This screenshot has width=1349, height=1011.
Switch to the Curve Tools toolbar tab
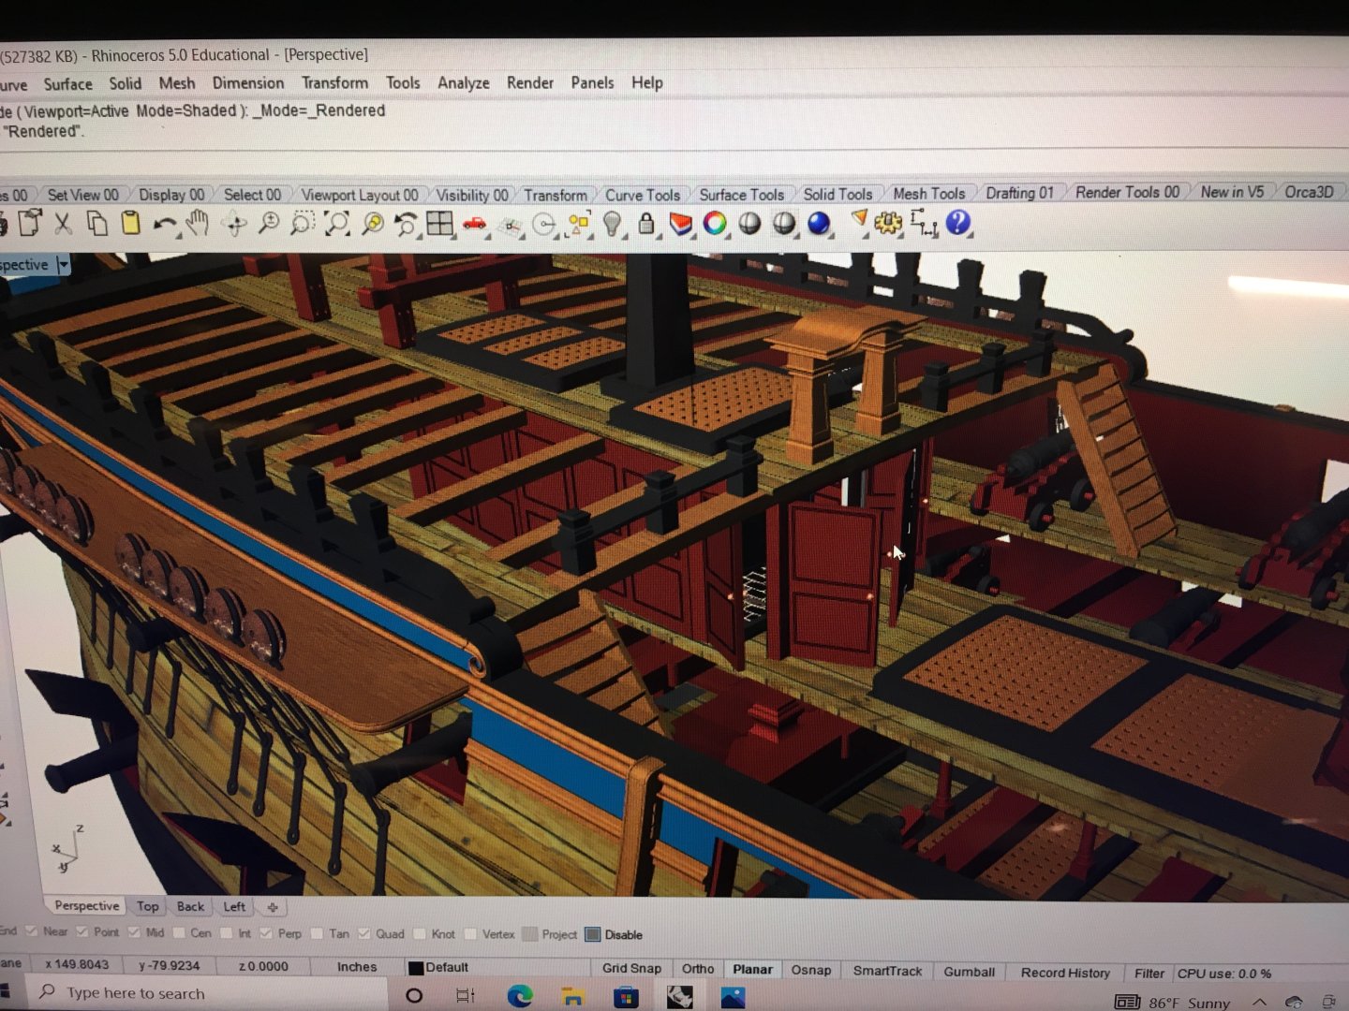[x=642, y=195]
